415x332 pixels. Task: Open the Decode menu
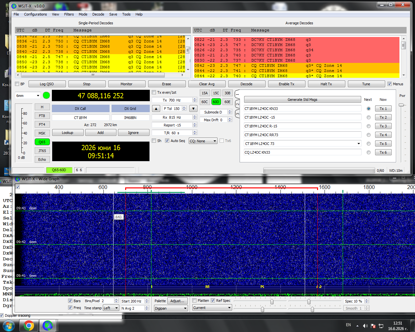pyautogui.click(x=98, y=14)
